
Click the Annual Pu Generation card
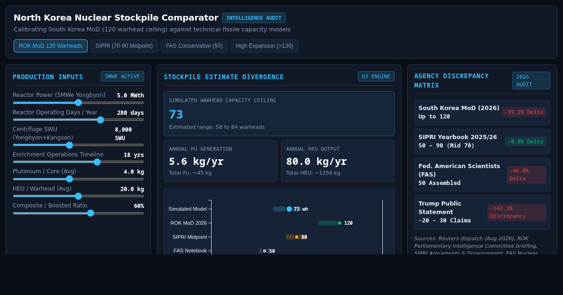221,161
